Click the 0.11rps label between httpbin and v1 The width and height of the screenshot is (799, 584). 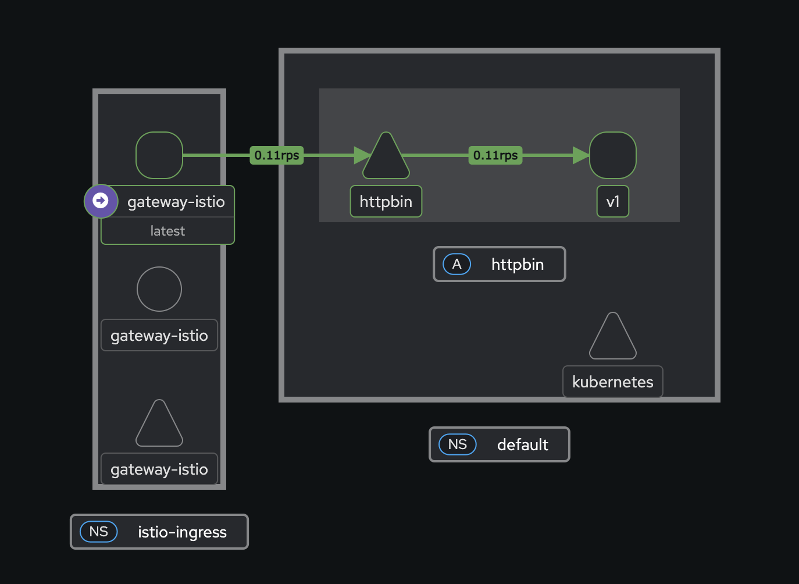(495, 155)
